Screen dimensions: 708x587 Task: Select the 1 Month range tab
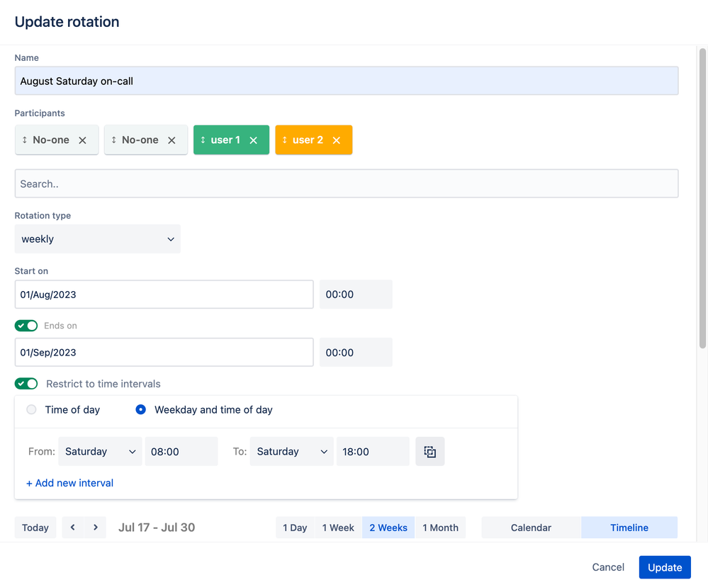(440, 528)
